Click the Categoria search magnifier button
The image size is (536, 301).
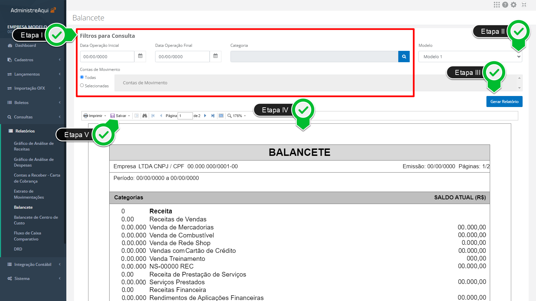tap(404, 57)
